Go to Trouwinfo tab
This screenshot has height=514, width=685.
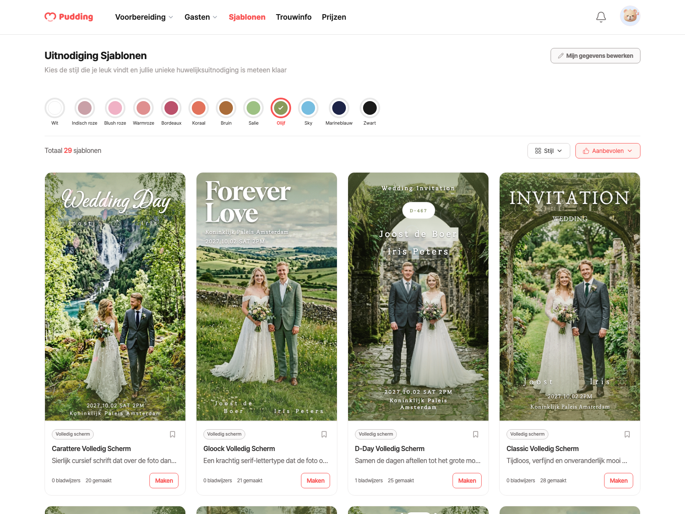click(x=294, y=17)
